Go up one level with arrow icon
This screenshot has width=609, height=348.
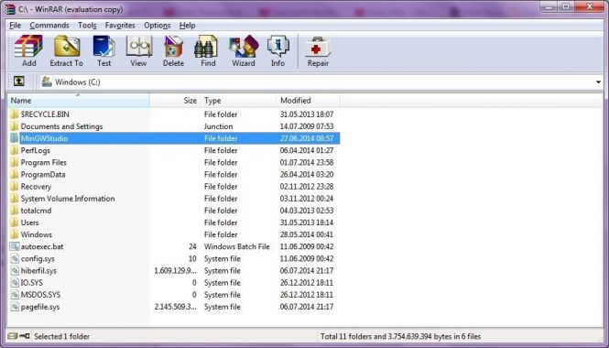click(18, 82)
